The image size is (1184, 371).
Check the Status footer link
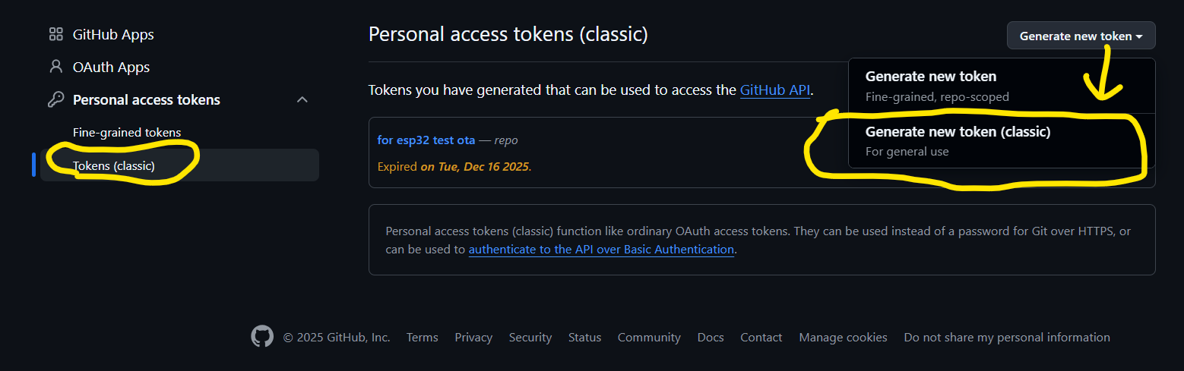coord(584,337)
